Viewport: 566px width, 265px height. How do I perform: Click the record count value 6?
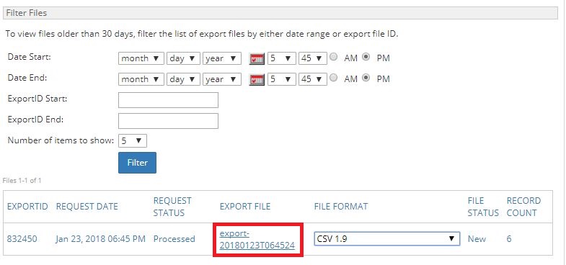(509, 239)
